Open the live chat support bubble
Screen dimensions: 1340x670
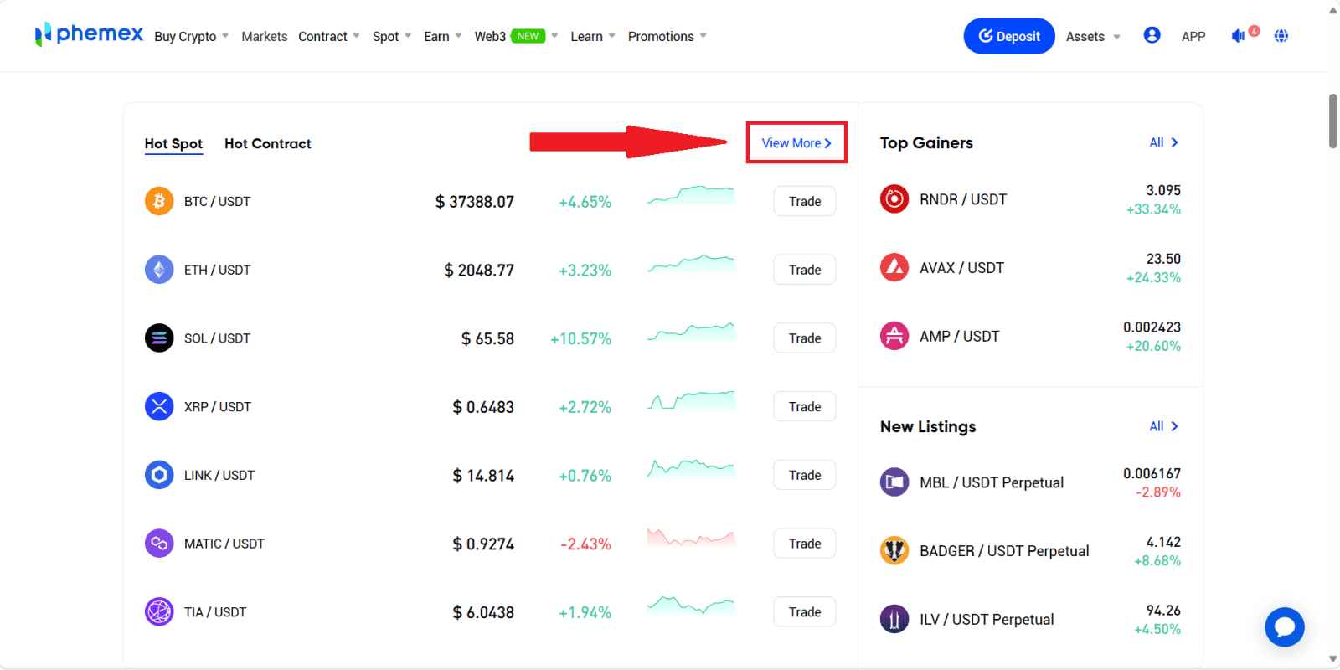tap(1284, 626)
